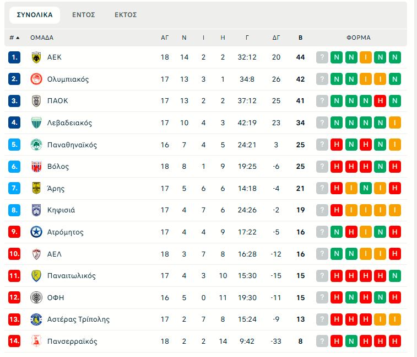Screen dimensions: 417x357
Task: Open the Κηφισιά team link
Action: click(61, 210)
